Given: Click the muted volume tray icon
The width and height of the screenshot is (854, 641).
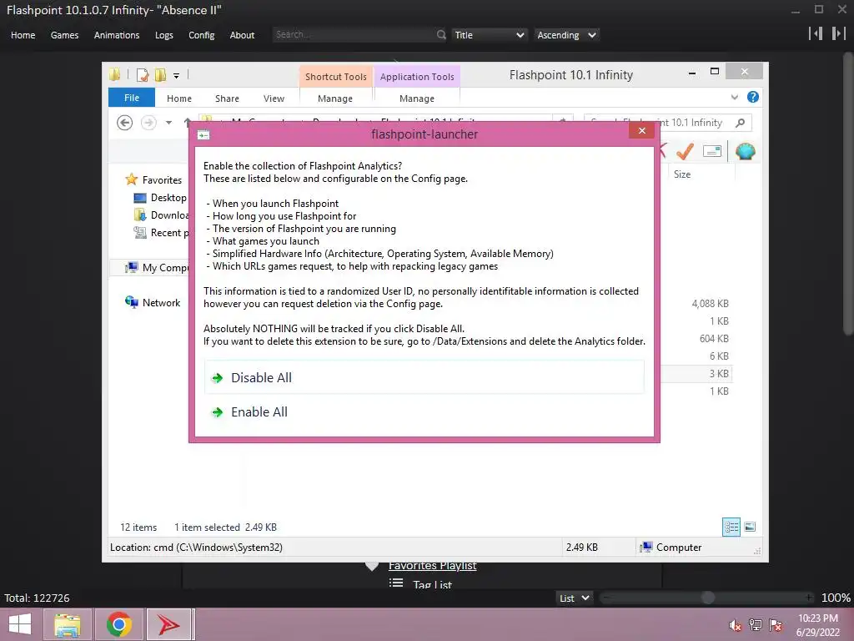Looking at the screenshot, I should (736, 625).
